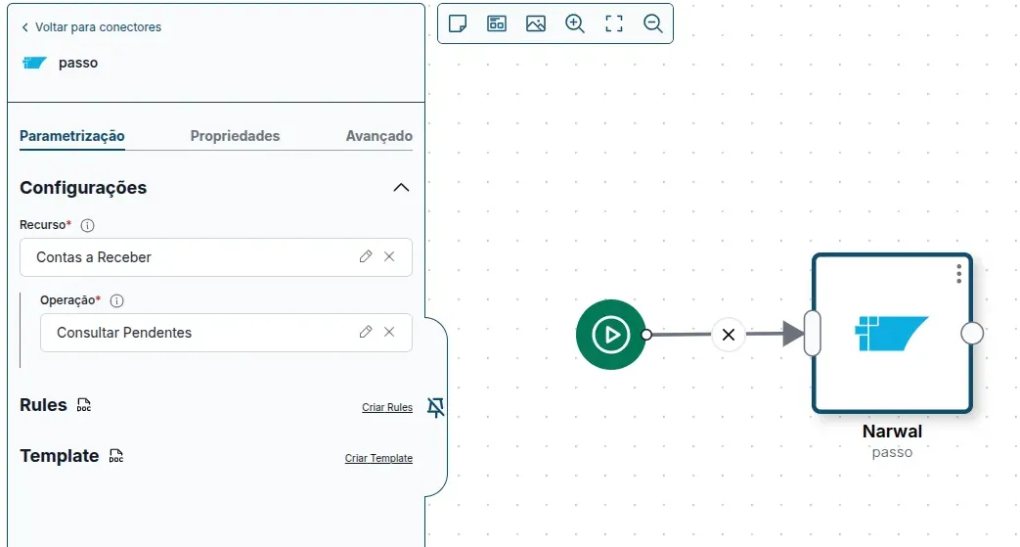
Task: Open the Operação field Consultar Pendentes
Action: [226, 333]
